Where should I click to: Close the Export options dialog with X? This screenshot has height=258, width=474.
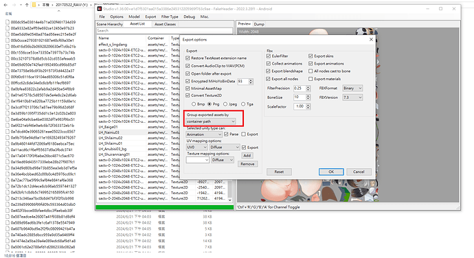371,40
